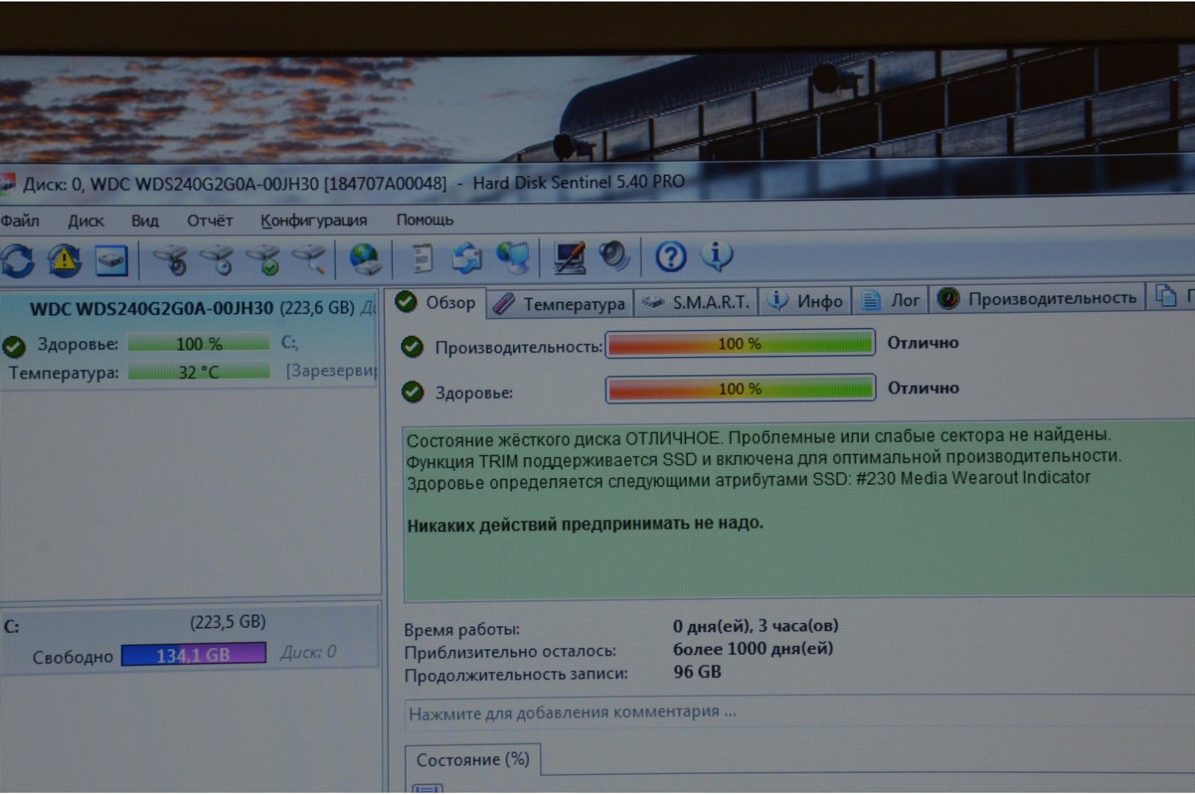Select WDC WDS240G2G0A disk in the list
This screenshot has width=1195, height=795.
tap(151, 308)
